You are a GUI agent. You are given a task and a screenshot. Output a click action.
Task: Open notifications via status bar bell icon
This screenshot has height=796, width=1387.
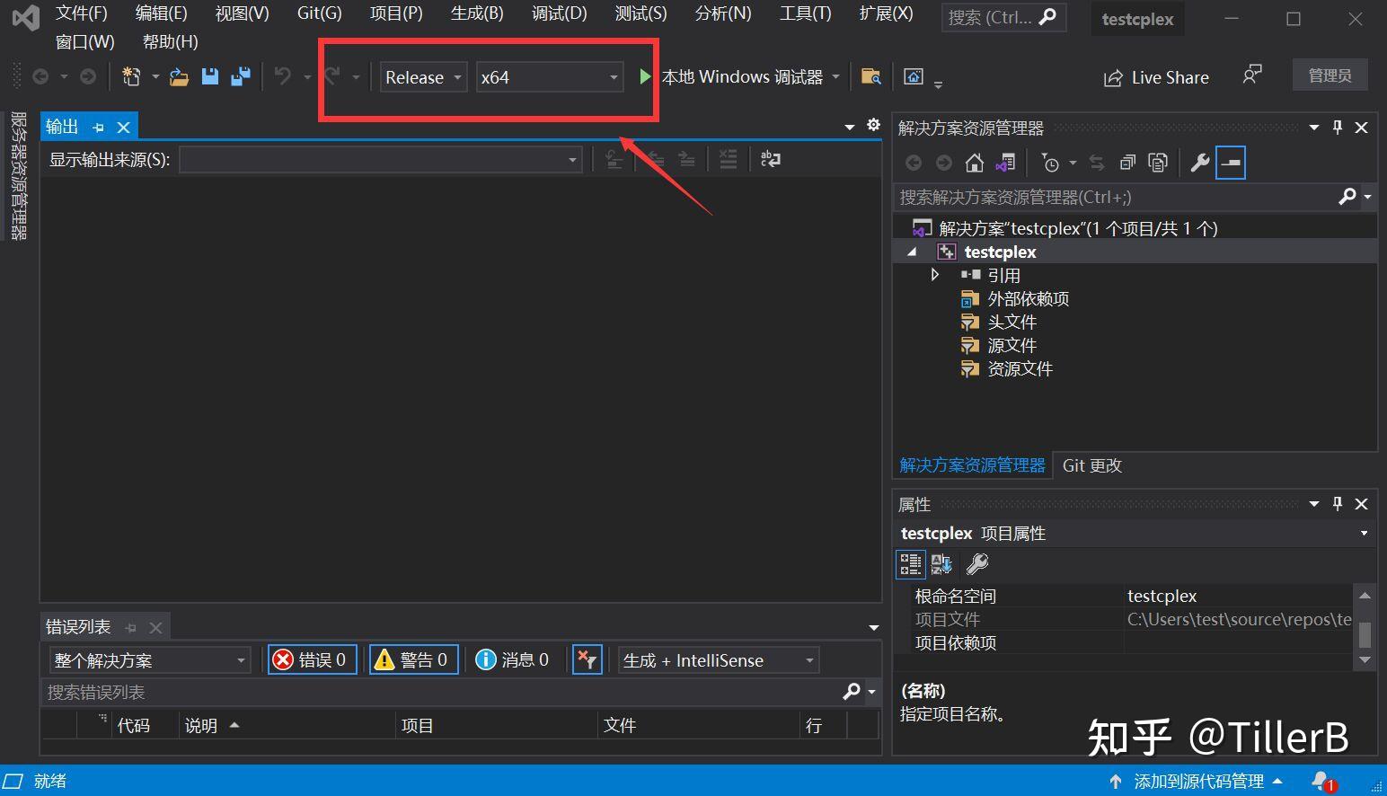[1321, 780]
